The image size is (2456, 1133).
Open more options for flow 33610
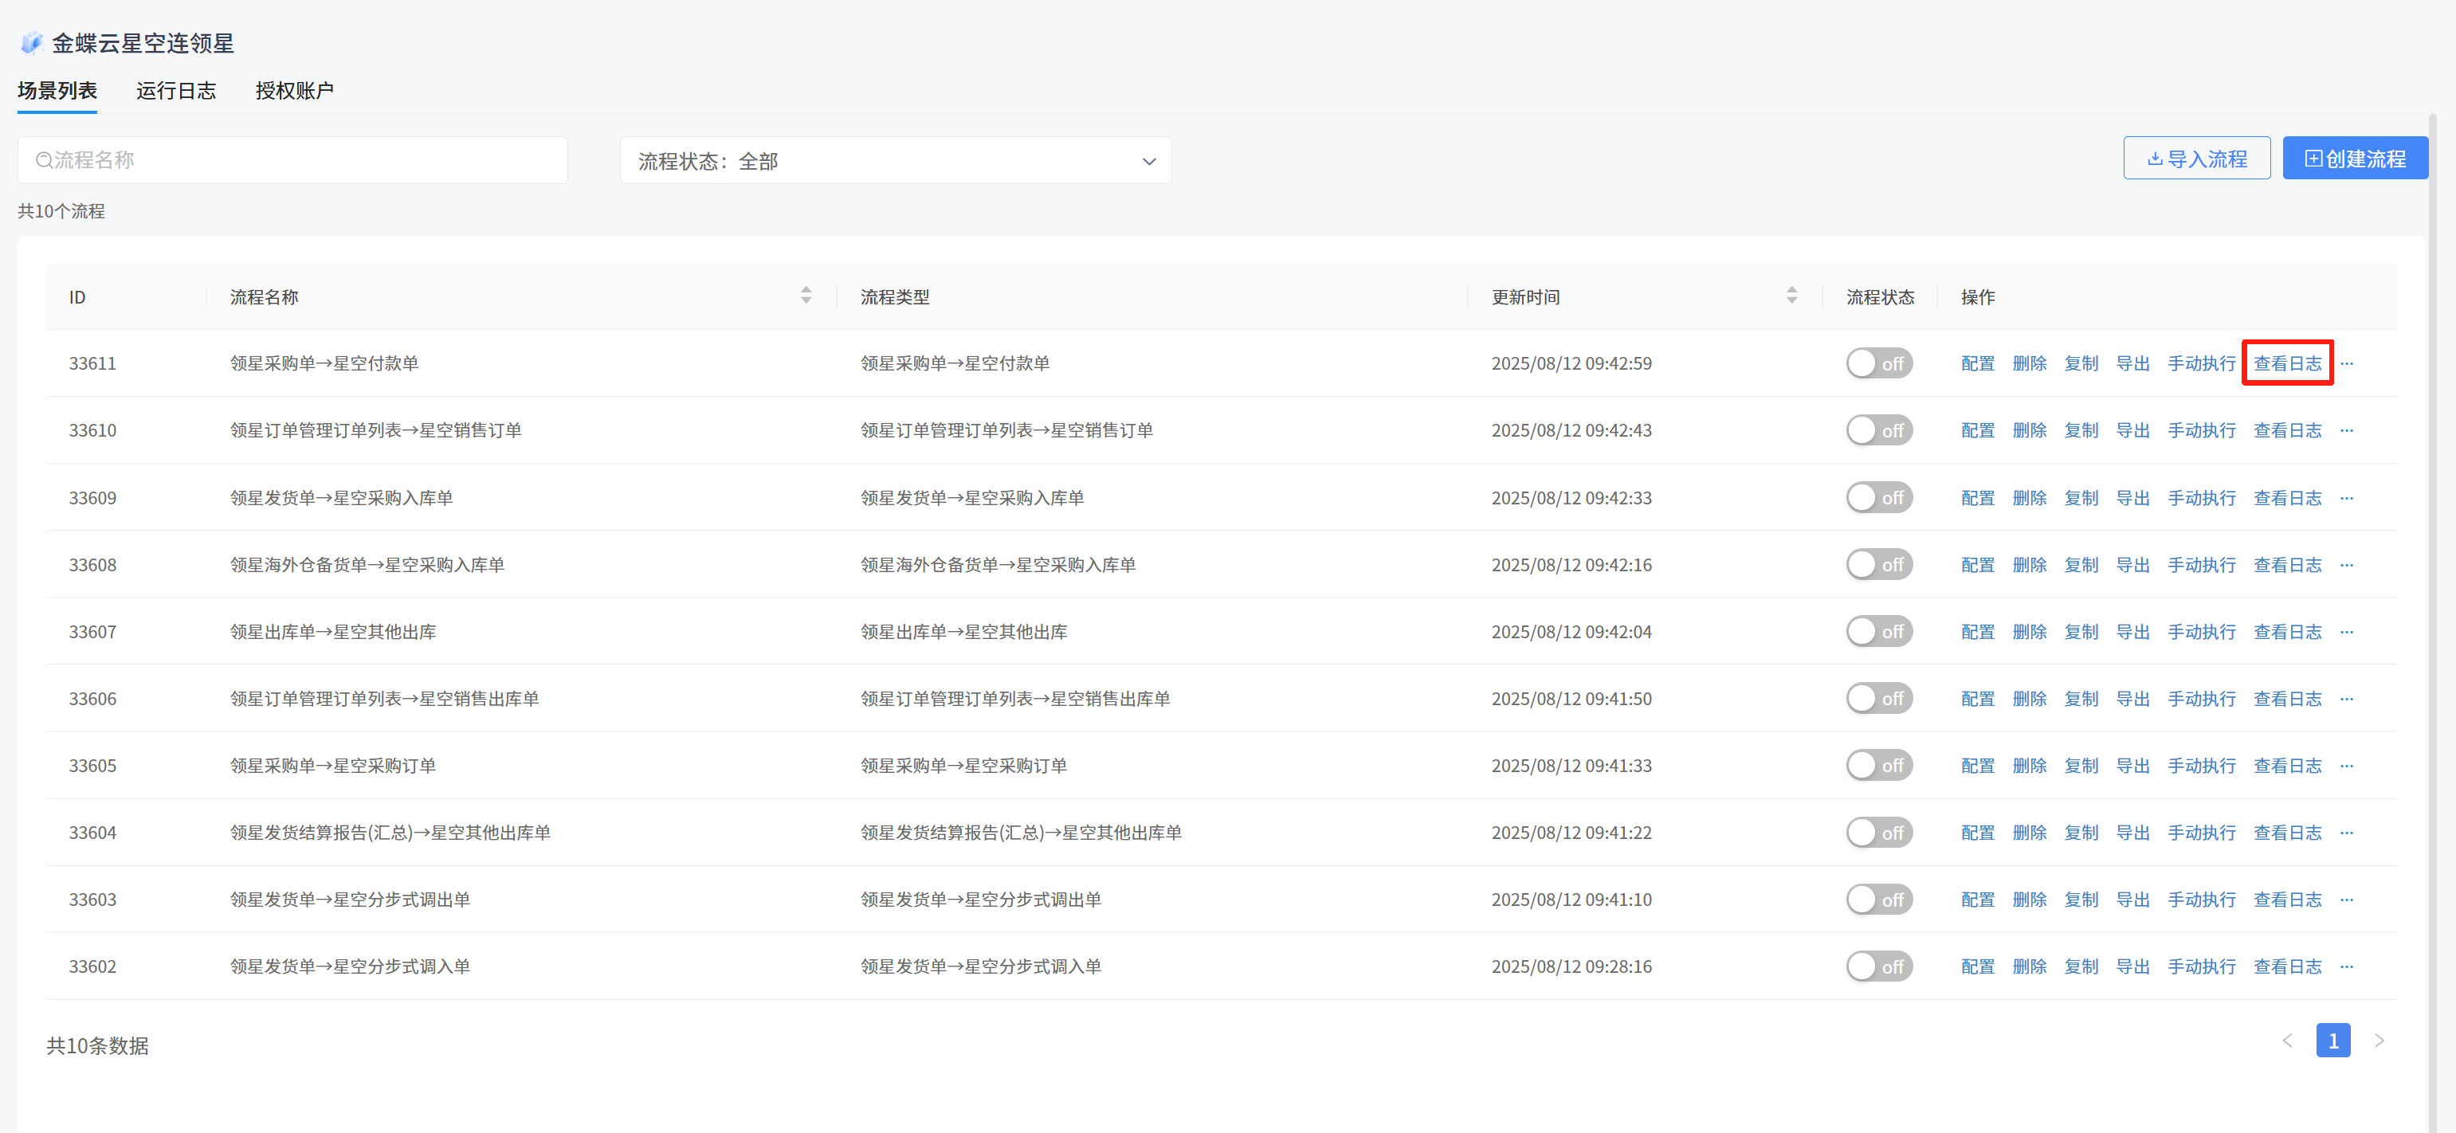pyautogui.click(x=2346, y=431)
